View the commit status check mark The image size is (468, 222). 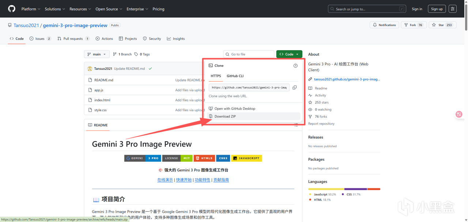coord(150,68)
